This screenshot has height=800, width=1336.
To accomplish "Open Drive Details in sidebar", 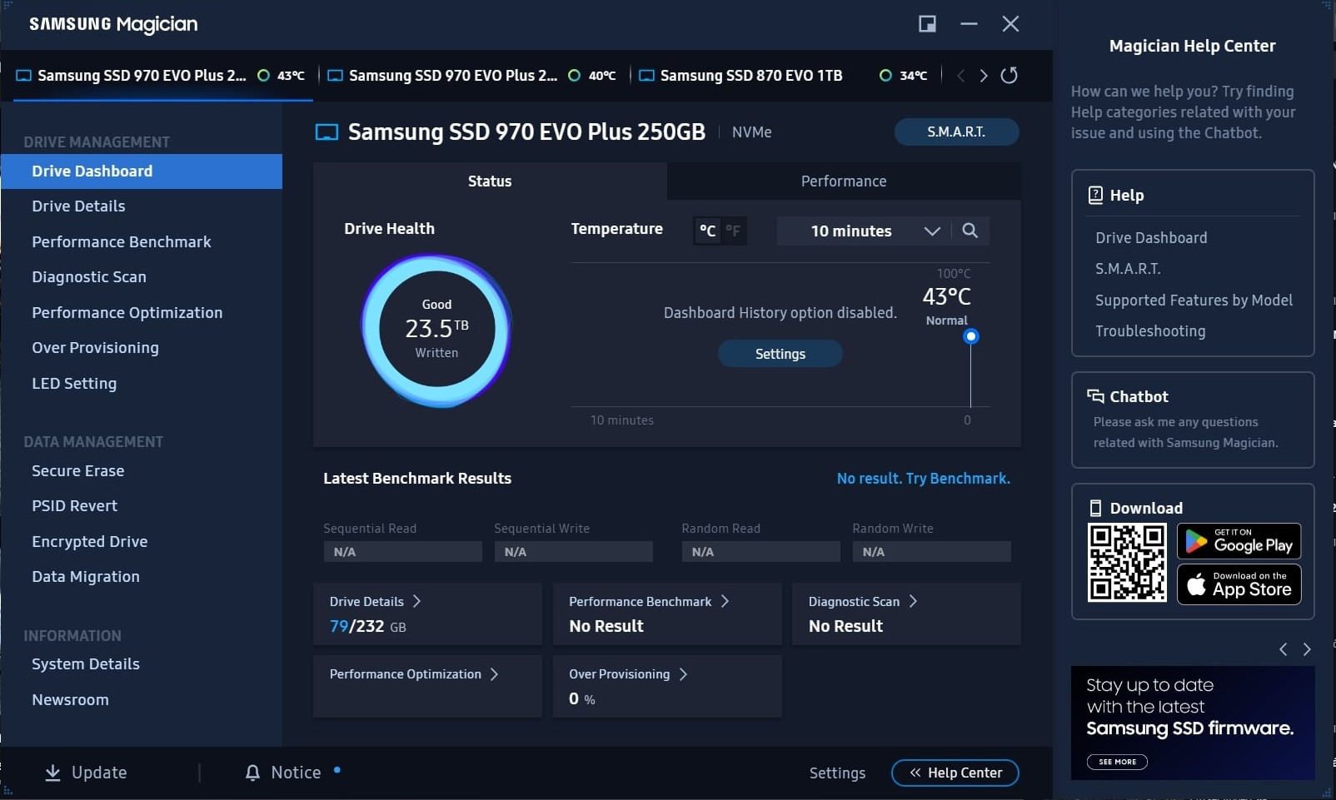I will coord(78,206).
